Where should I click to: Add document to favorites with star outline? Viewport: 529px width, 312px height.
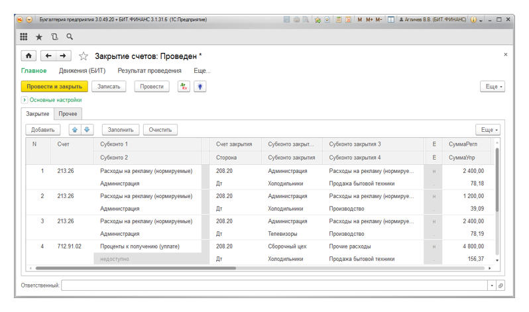pyautogui.click(x=84, y=56)
